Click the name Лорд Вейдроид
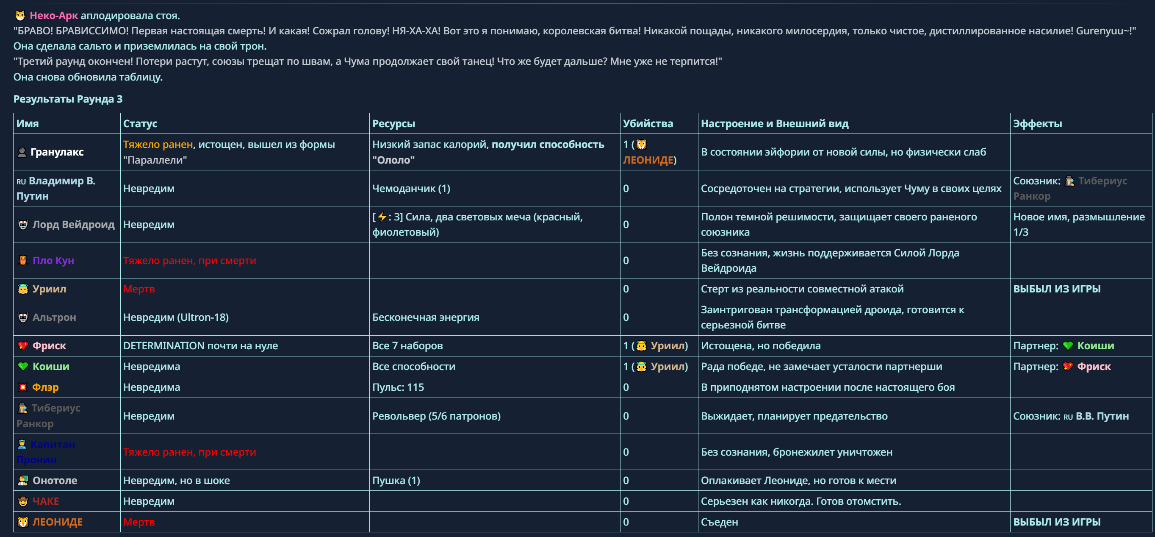1155x537 pixels. tap(74, 224)
